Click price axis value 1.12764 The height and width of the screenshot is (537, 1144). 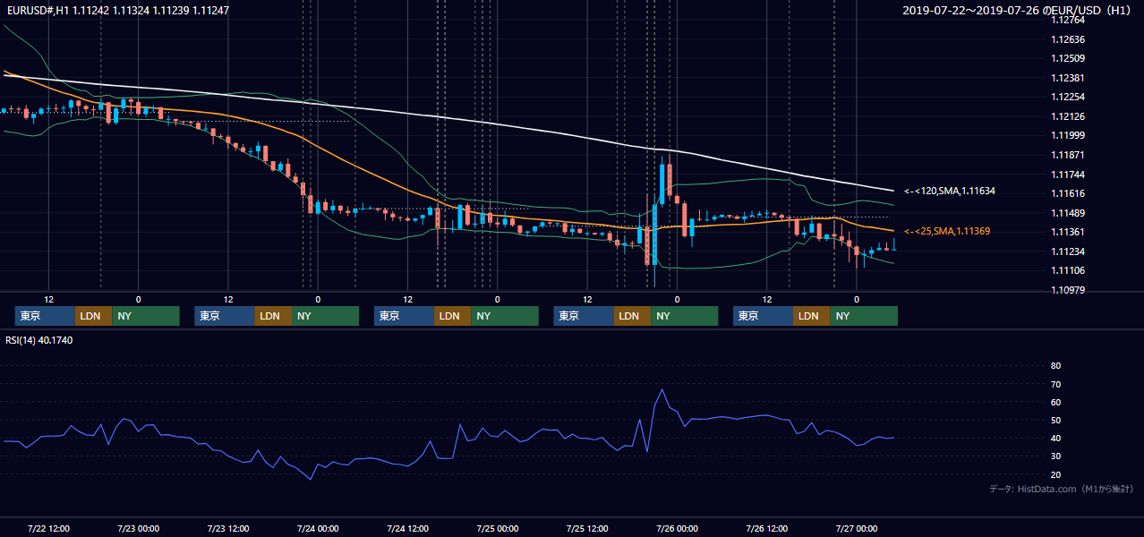tap(1068, 20)
